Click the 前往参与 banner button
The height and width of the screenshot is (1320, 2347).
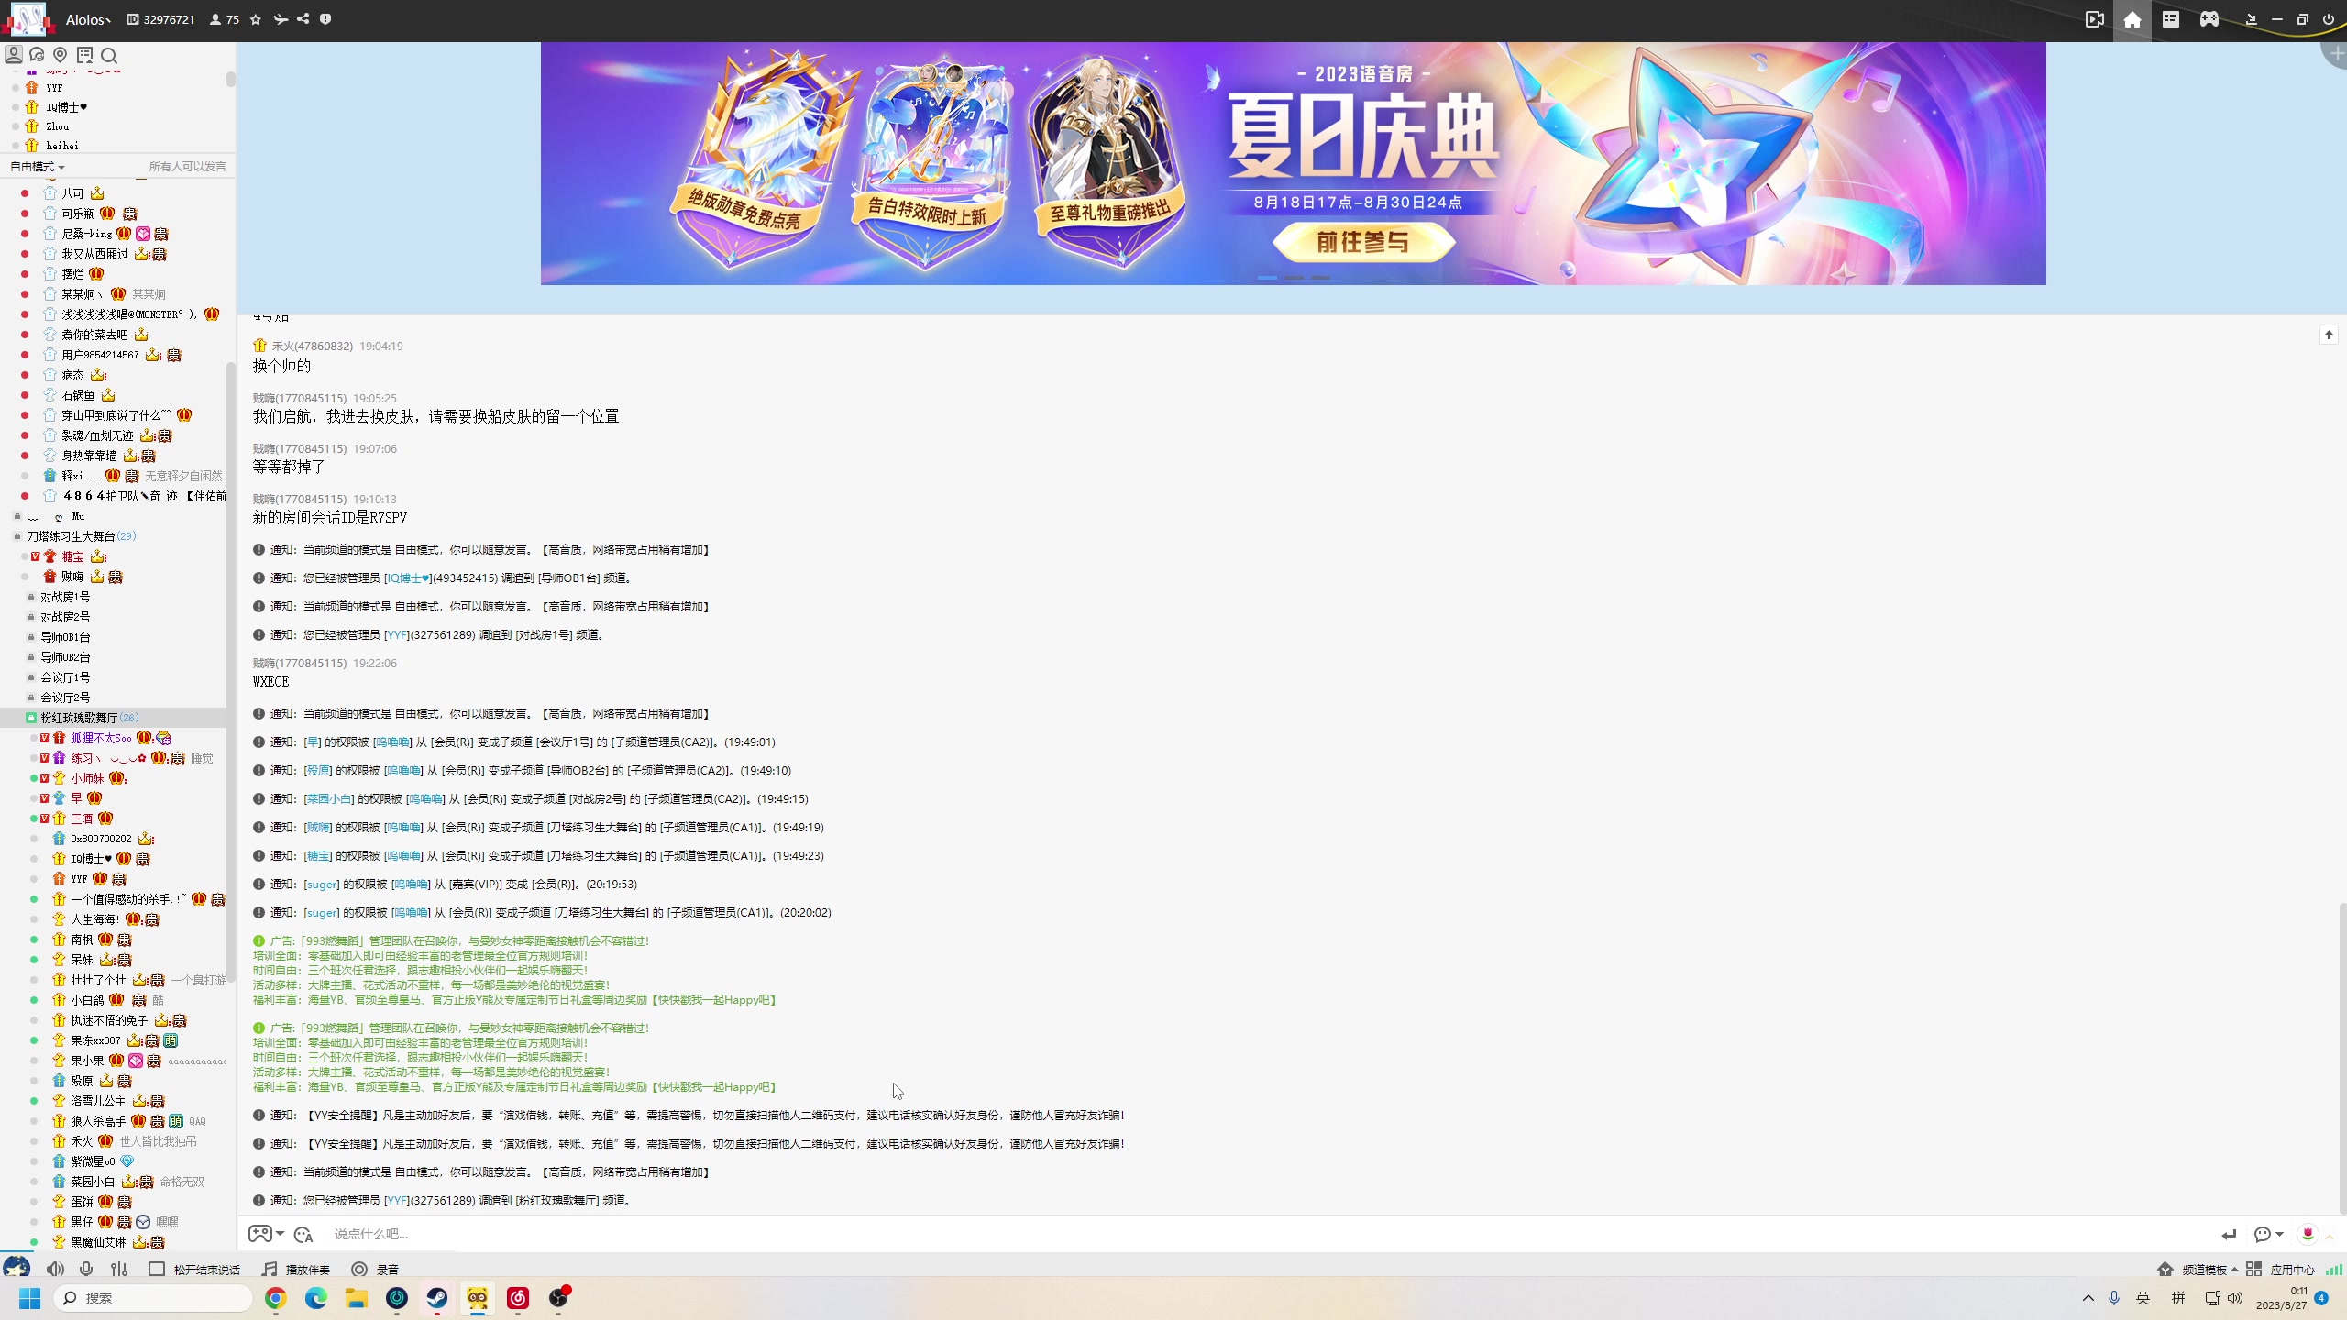[x=1362, y=242]
